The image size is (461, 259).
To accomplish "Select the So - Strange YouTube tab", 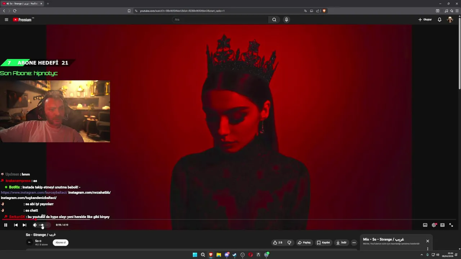I will (22, 4).
